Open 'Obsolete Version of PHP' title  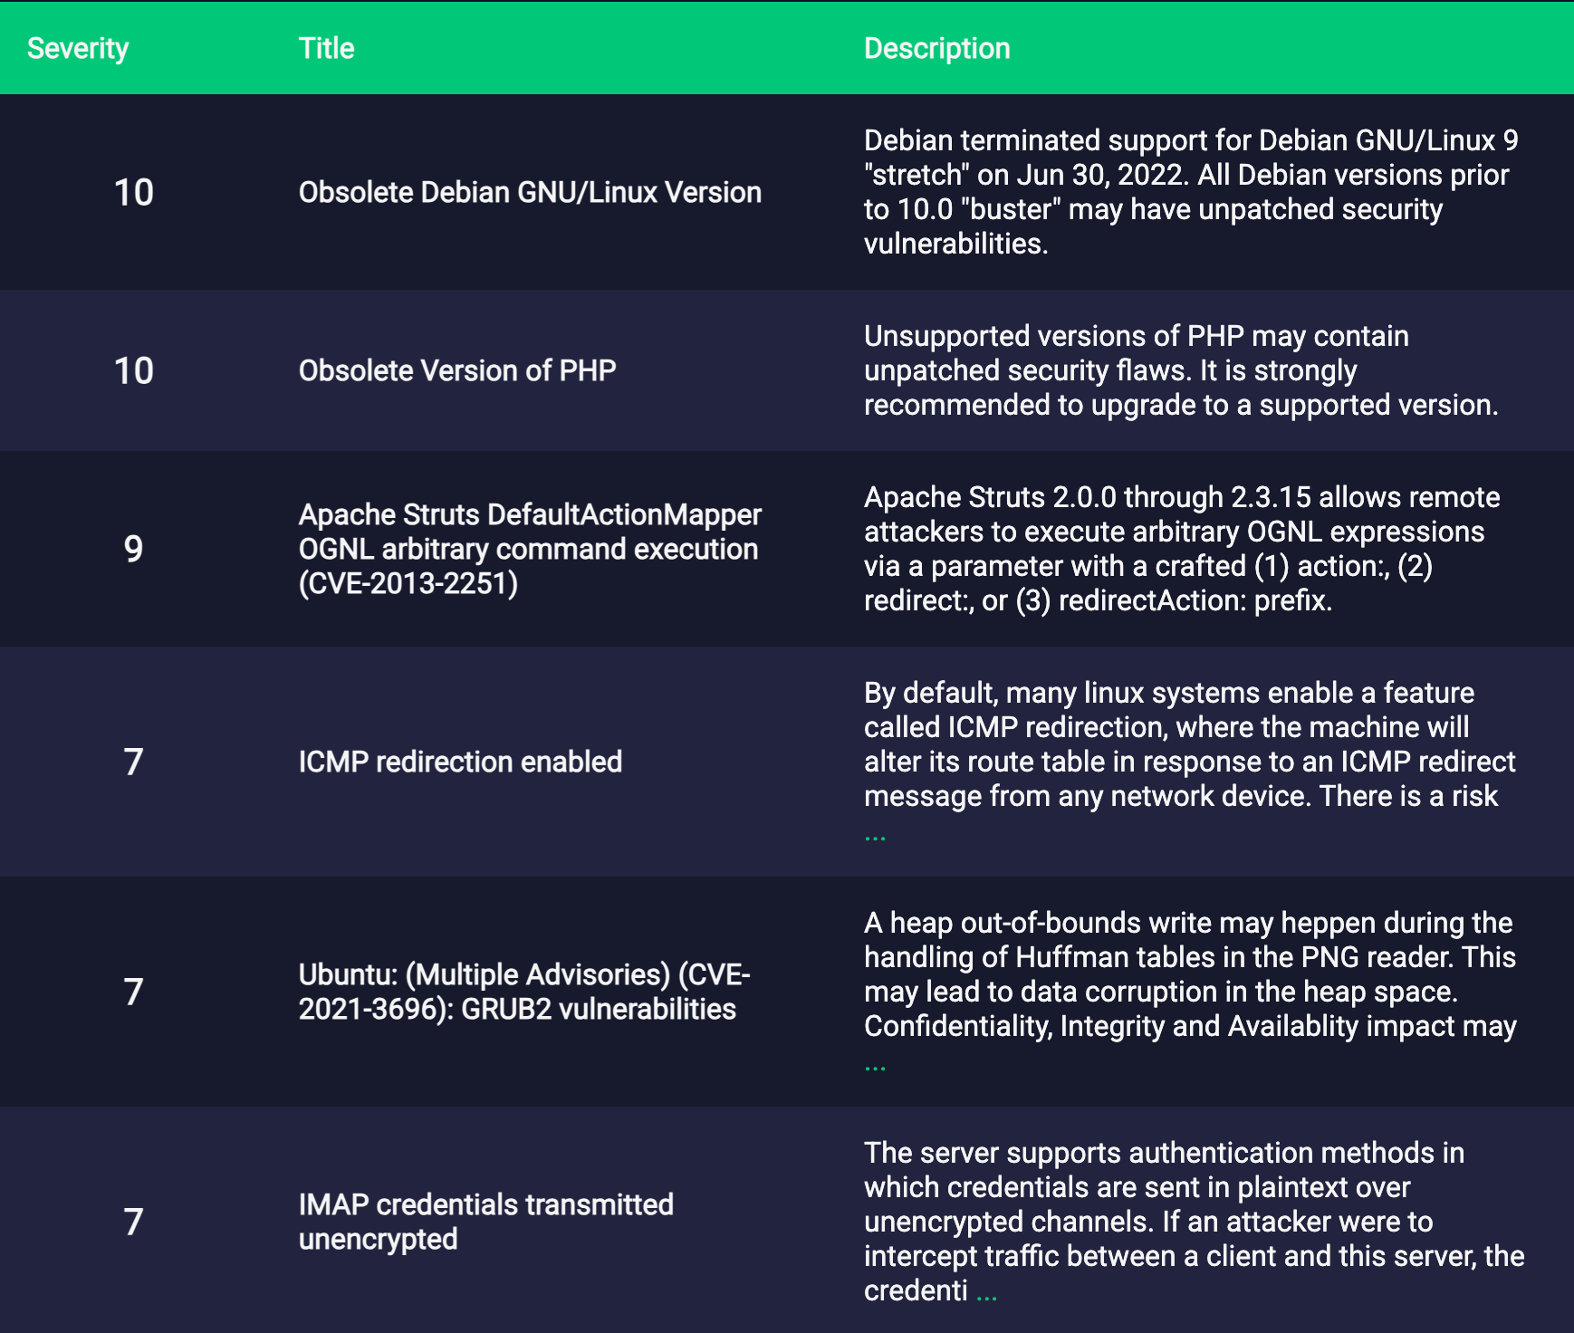point(457,370)
